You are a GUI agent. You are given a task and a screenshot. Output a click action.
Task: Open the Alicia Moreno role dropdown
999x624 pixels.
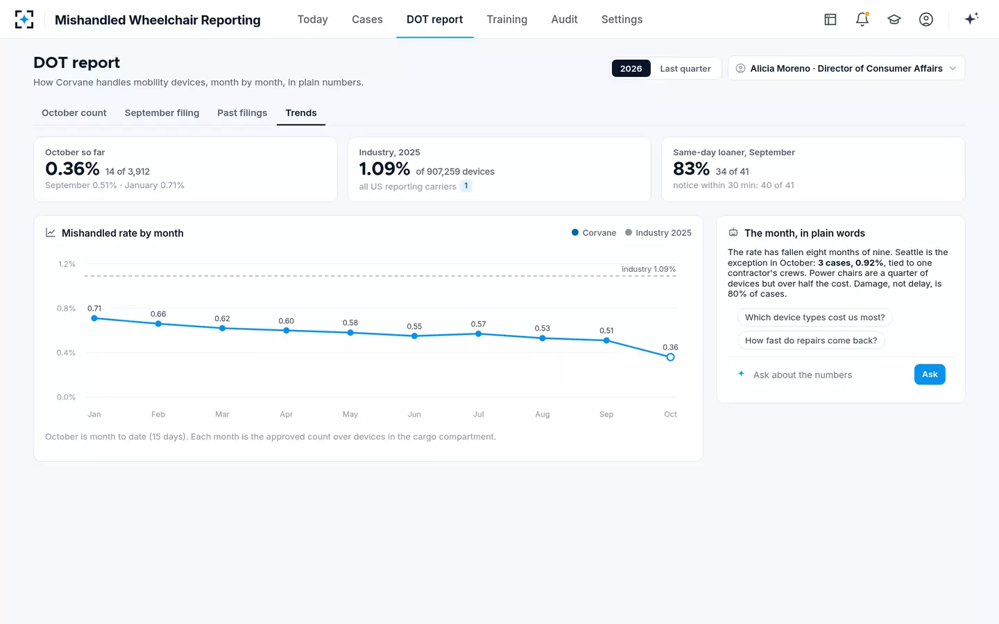tap(846, 69)
